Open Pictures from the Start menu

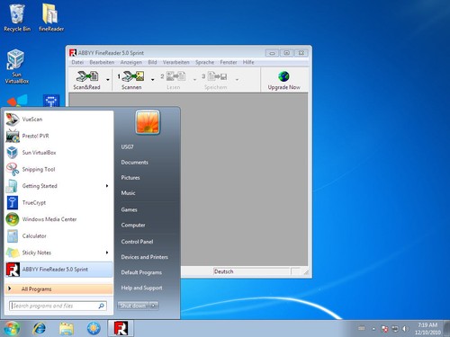[130, 178]
